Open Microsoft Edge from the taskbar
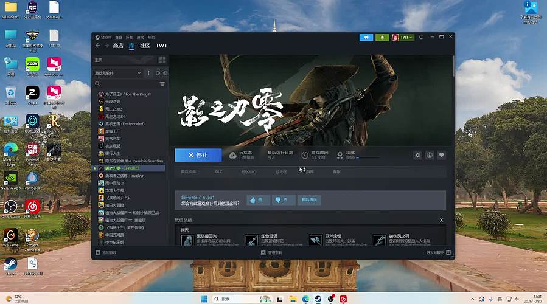 305,299
